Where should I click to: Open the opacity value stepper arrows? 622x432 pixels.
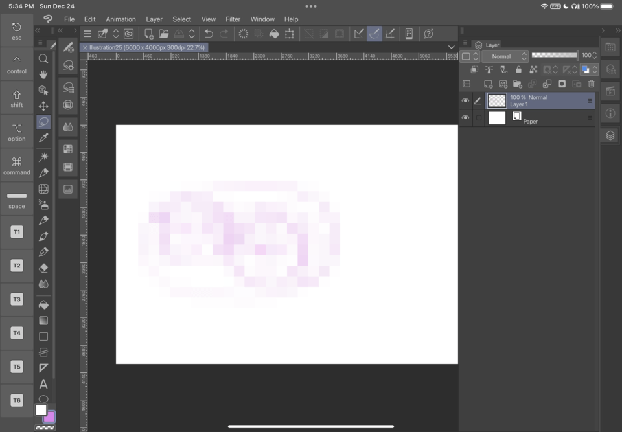[x=594, y=55]
